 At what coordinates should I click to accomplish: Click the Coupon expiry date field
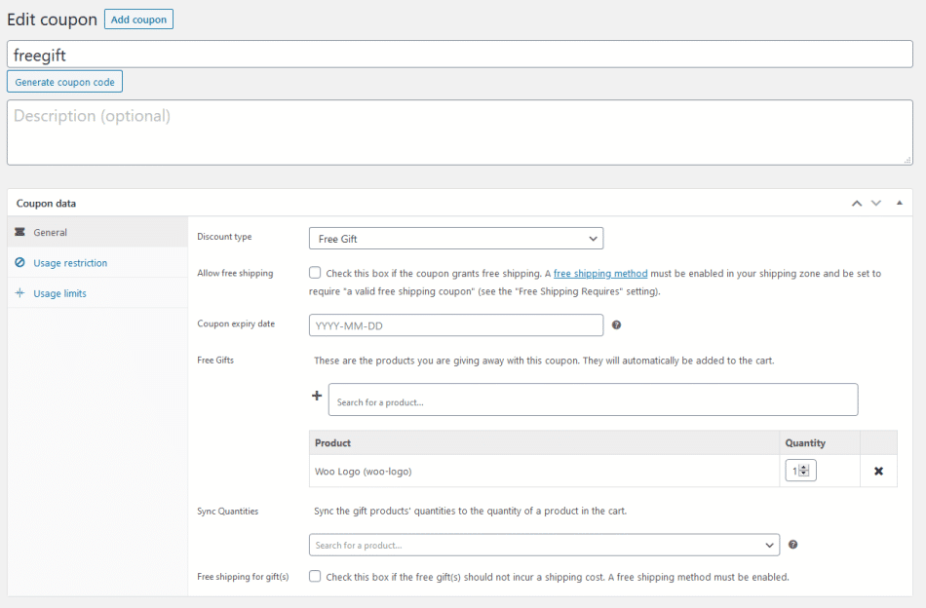[x=455, y=325]
